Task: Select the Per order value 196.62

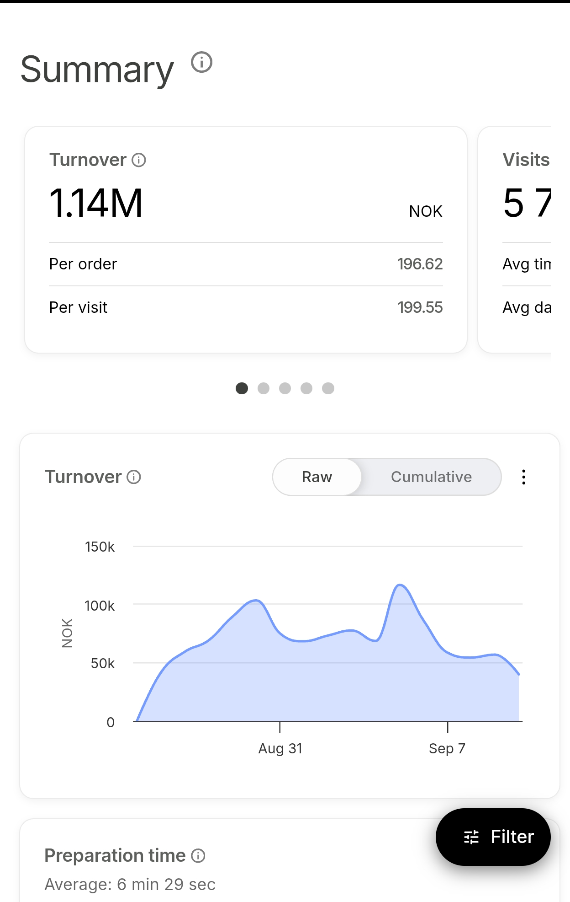Action: [420, 264]
